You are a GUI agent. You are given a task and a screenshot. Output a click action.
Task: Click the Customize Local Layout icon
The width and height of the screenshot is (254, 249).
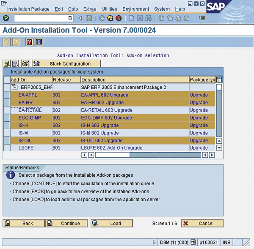point(202,18)
